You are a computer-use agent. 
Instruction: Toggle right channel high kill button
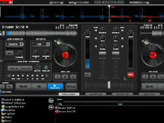click(122, 30)
